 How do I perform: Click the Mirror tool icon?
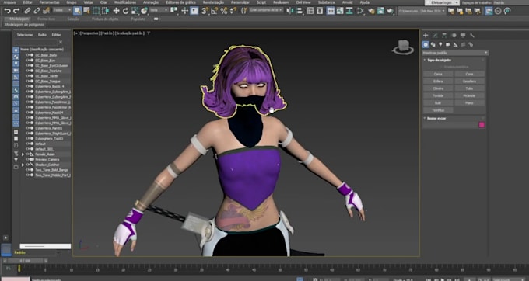point(290,11)
